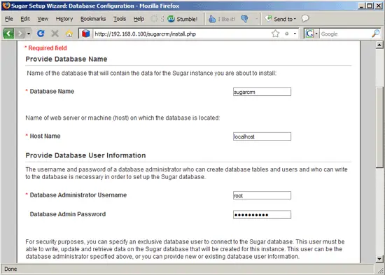Click the vertical scrollbar down arrow
385x275 pixels.
click(379, 259)
